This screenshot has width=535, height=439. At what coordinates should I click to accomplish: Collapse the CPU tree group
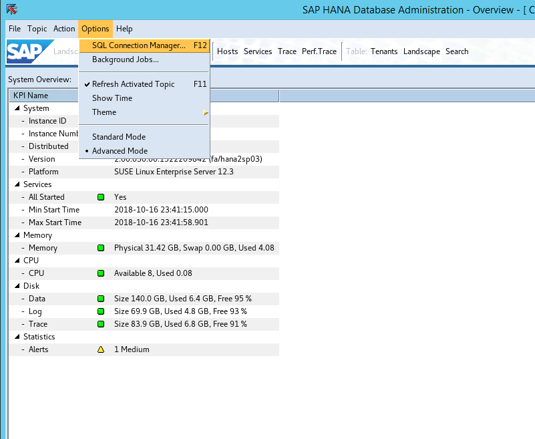(17, 261)
